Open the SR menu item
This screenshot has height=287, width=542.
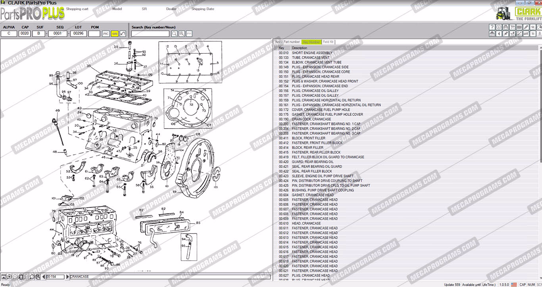click(144, 9)
